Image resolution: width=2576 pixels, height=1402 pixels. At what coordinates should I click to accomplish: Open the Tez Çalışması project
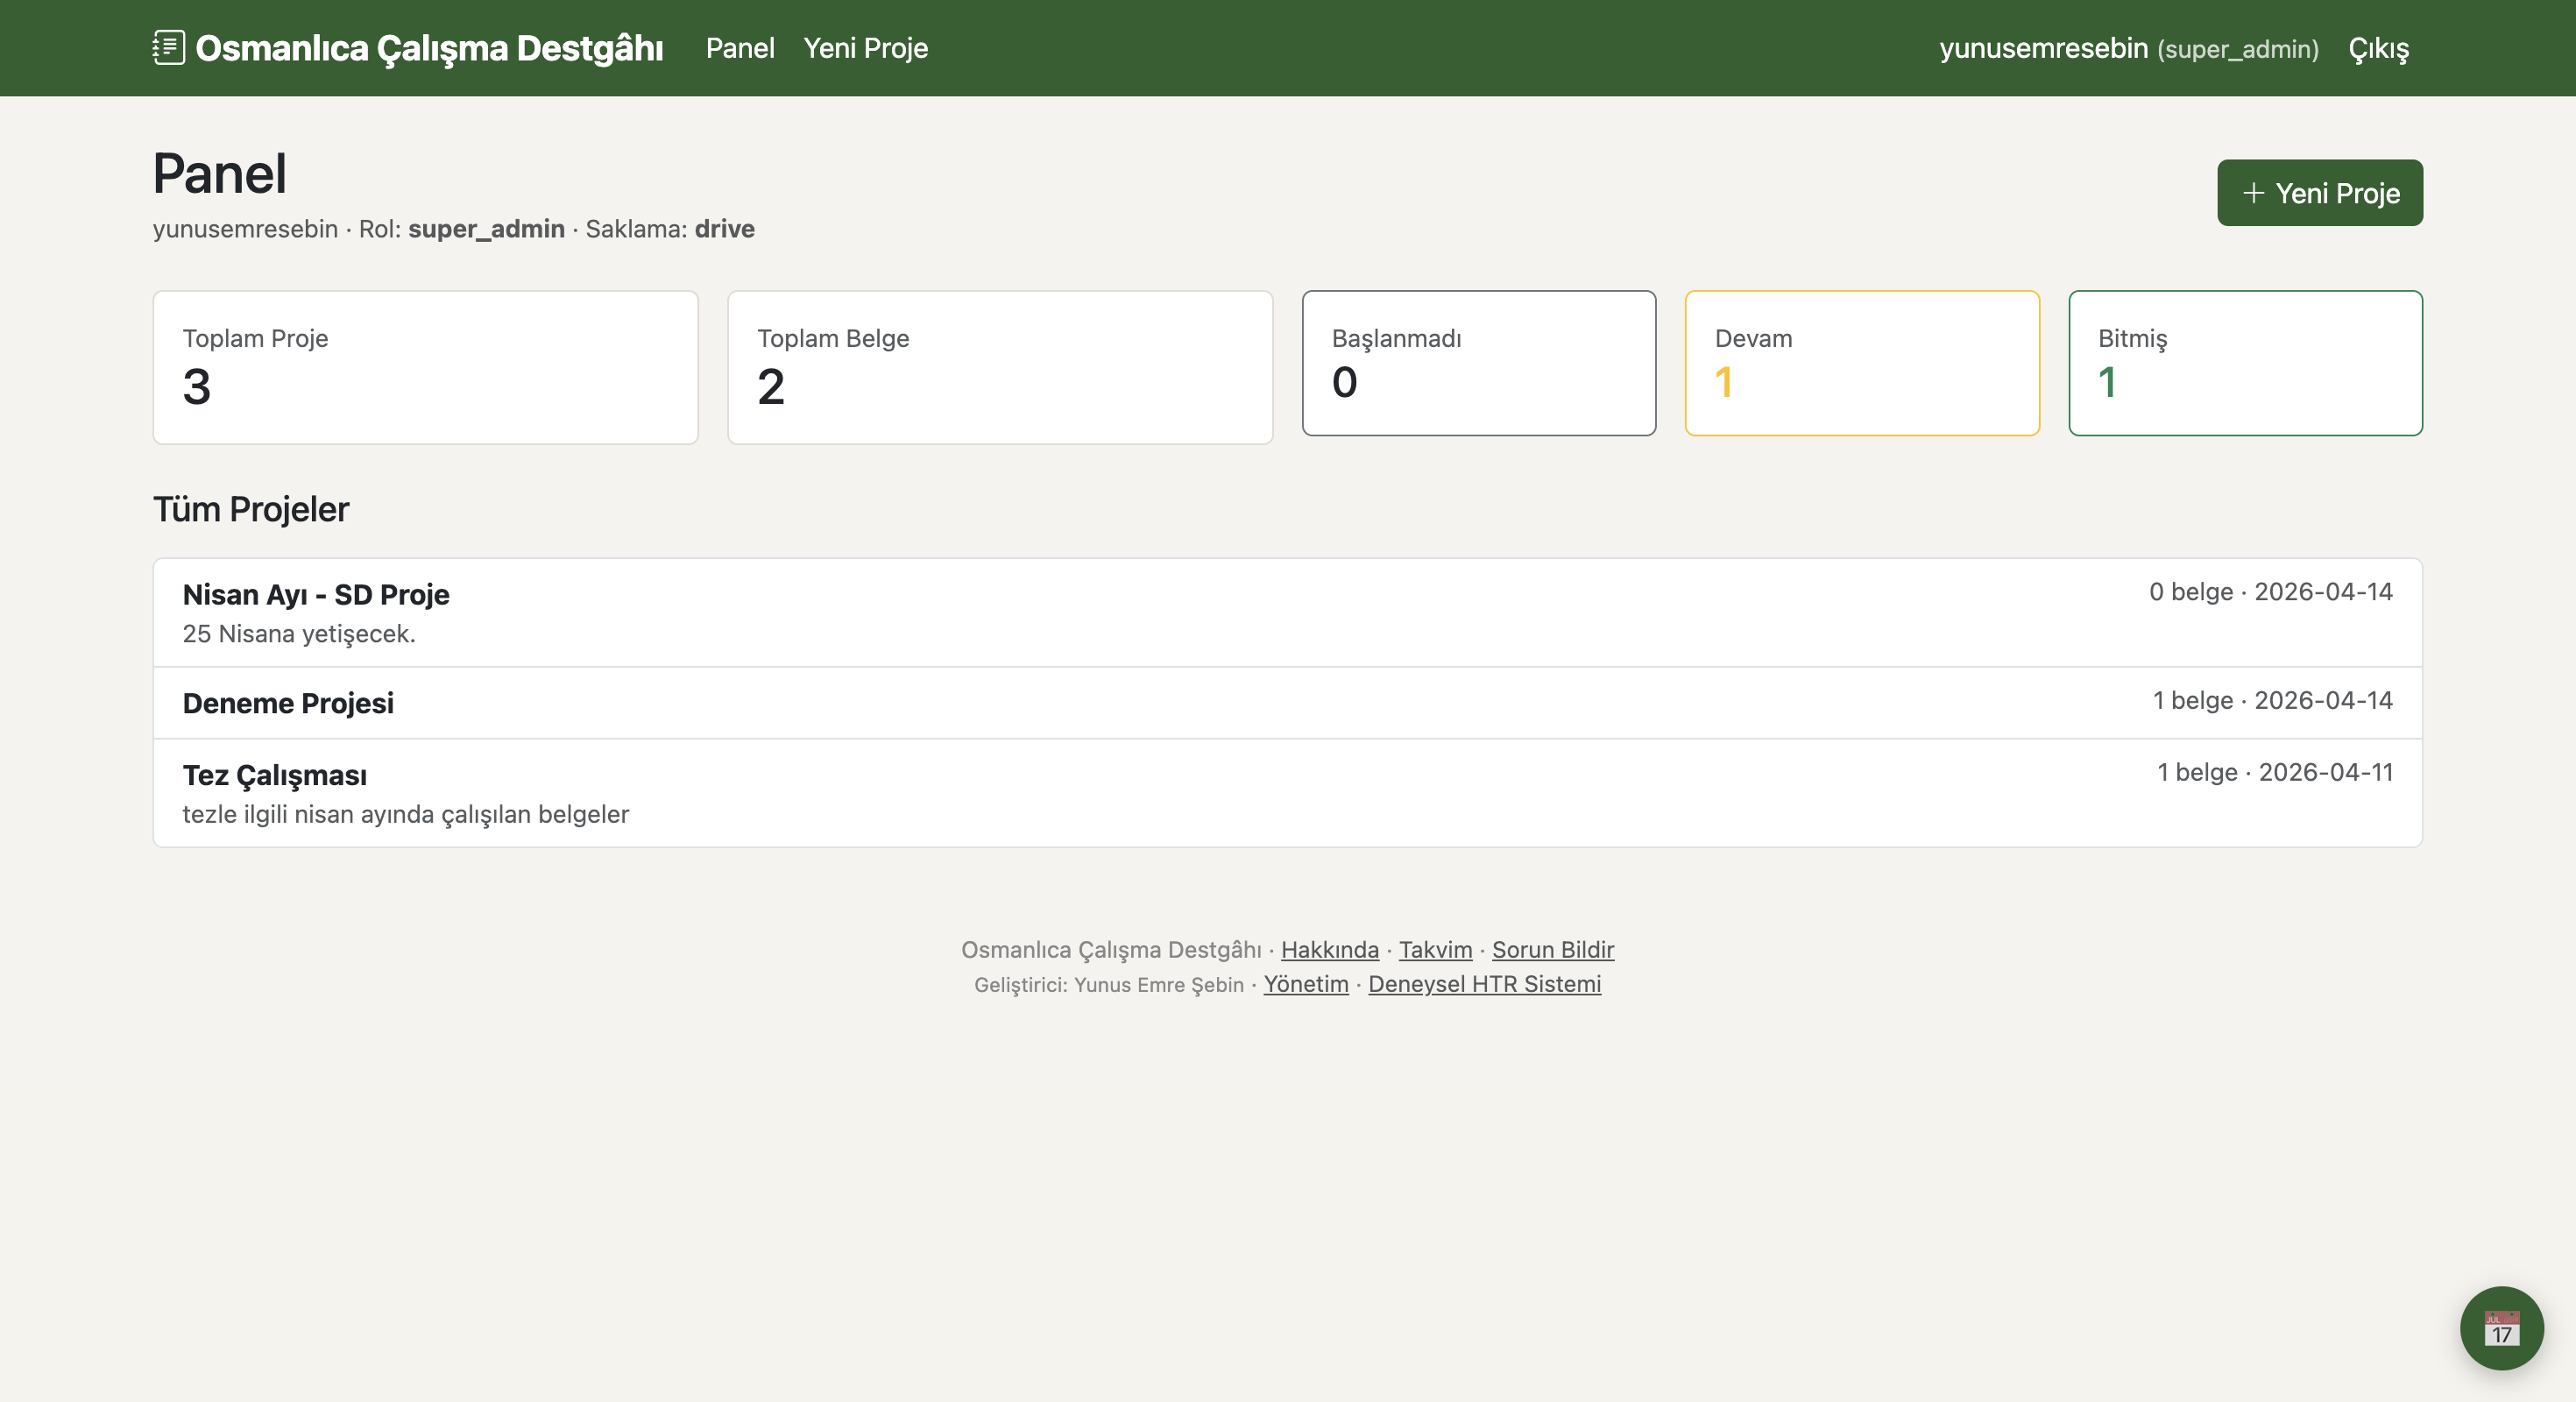pos(275,775)
